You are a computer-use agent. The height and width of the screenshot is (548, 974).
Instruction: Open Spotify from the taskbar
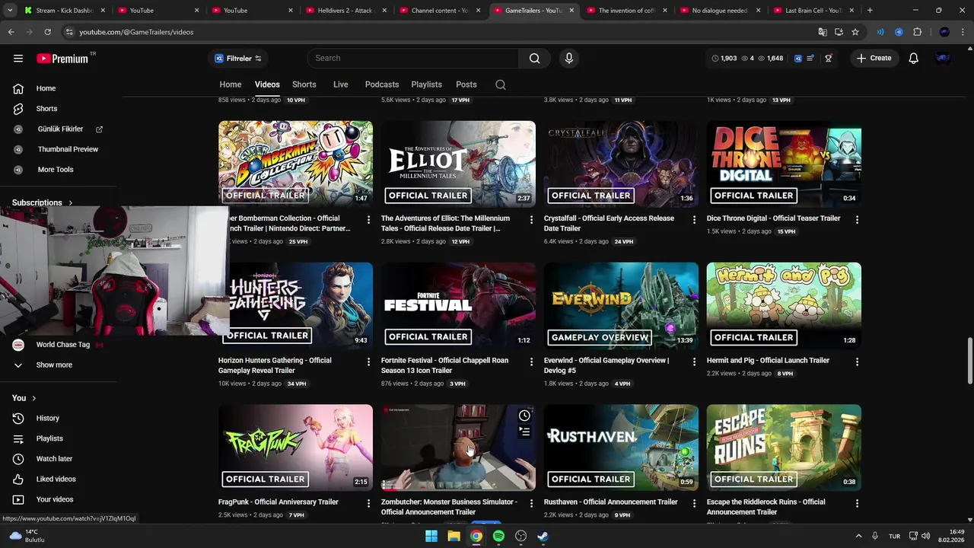(498, 536)
